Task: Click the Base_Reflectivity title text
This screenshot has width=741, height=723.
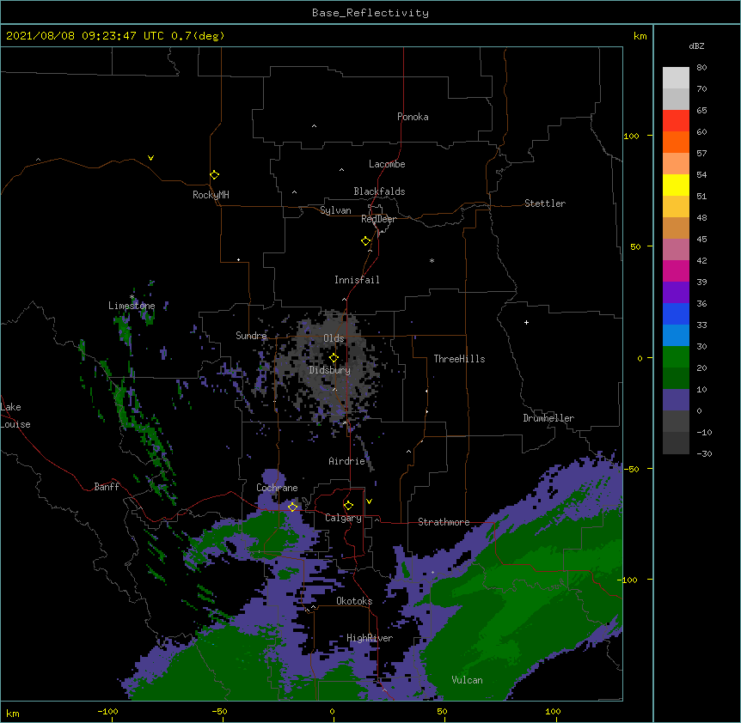Action: 370,13
